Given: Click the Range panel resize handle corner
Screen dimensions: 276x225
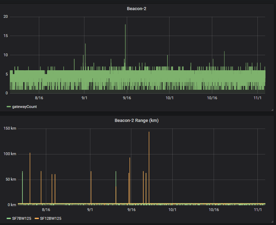Looking at the screenshot, I should click(x=272, y=222).
